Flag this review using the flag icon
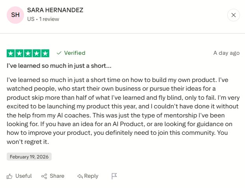245x188 pixels. coord(114,176)
